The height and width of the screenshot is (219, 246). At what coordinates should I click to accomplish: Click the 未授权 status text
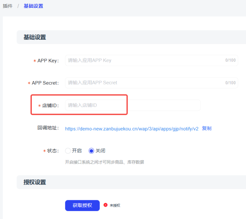(115, 205)
